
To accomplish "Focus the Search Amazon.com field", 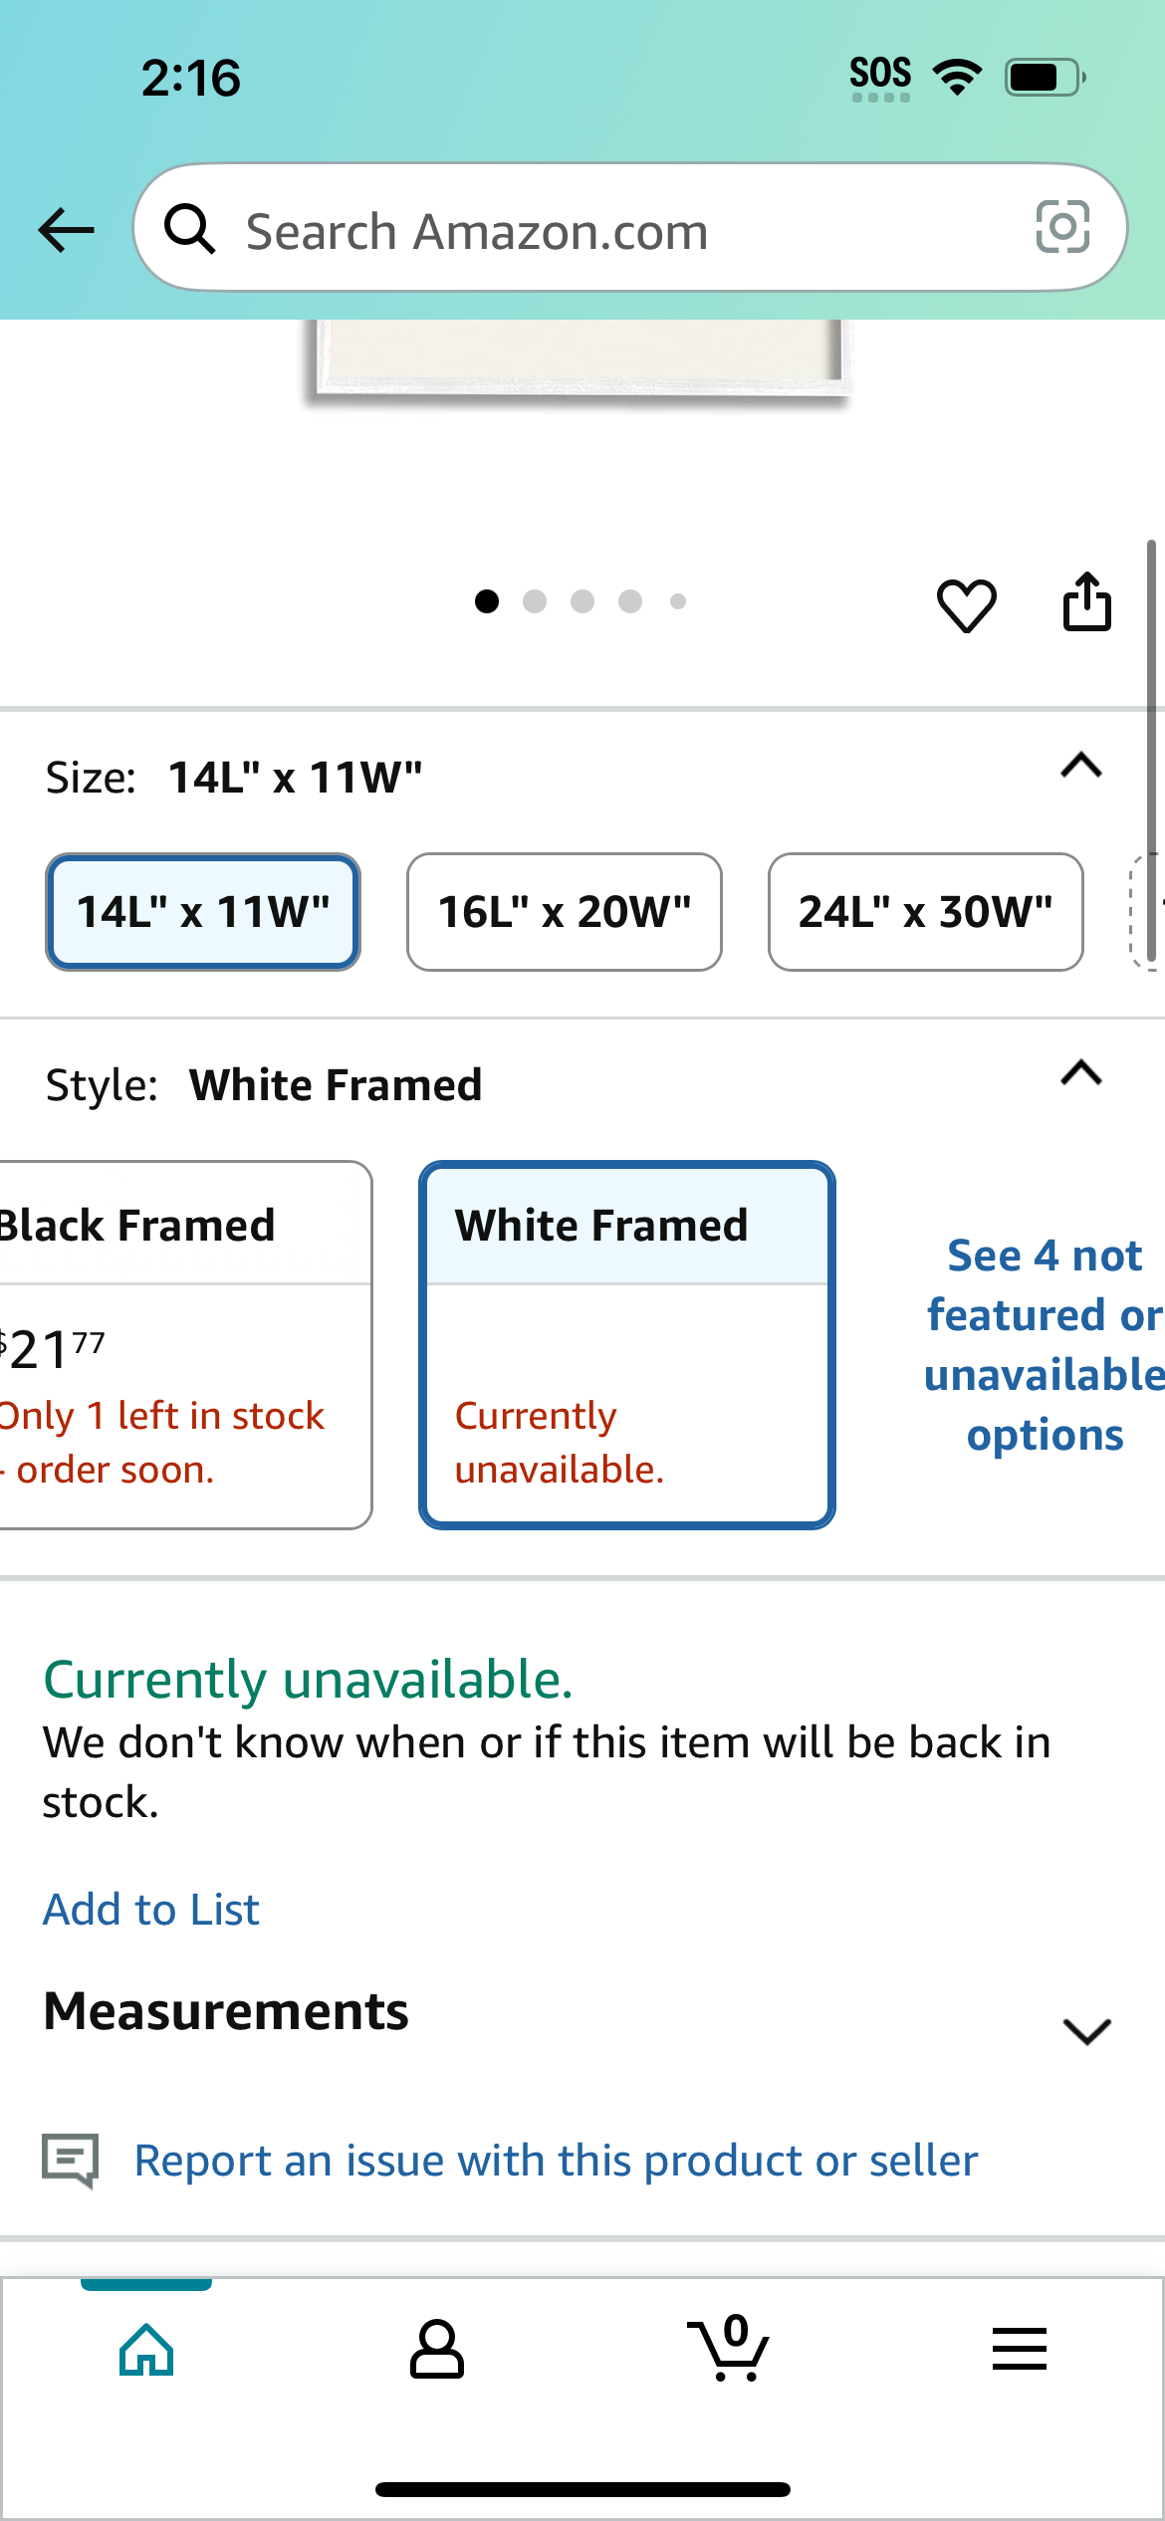I will [630, 228].
